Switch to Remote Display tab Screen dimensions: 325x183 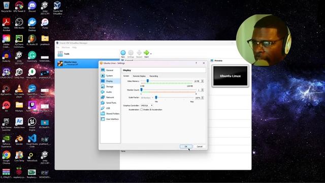click(139, 76)
